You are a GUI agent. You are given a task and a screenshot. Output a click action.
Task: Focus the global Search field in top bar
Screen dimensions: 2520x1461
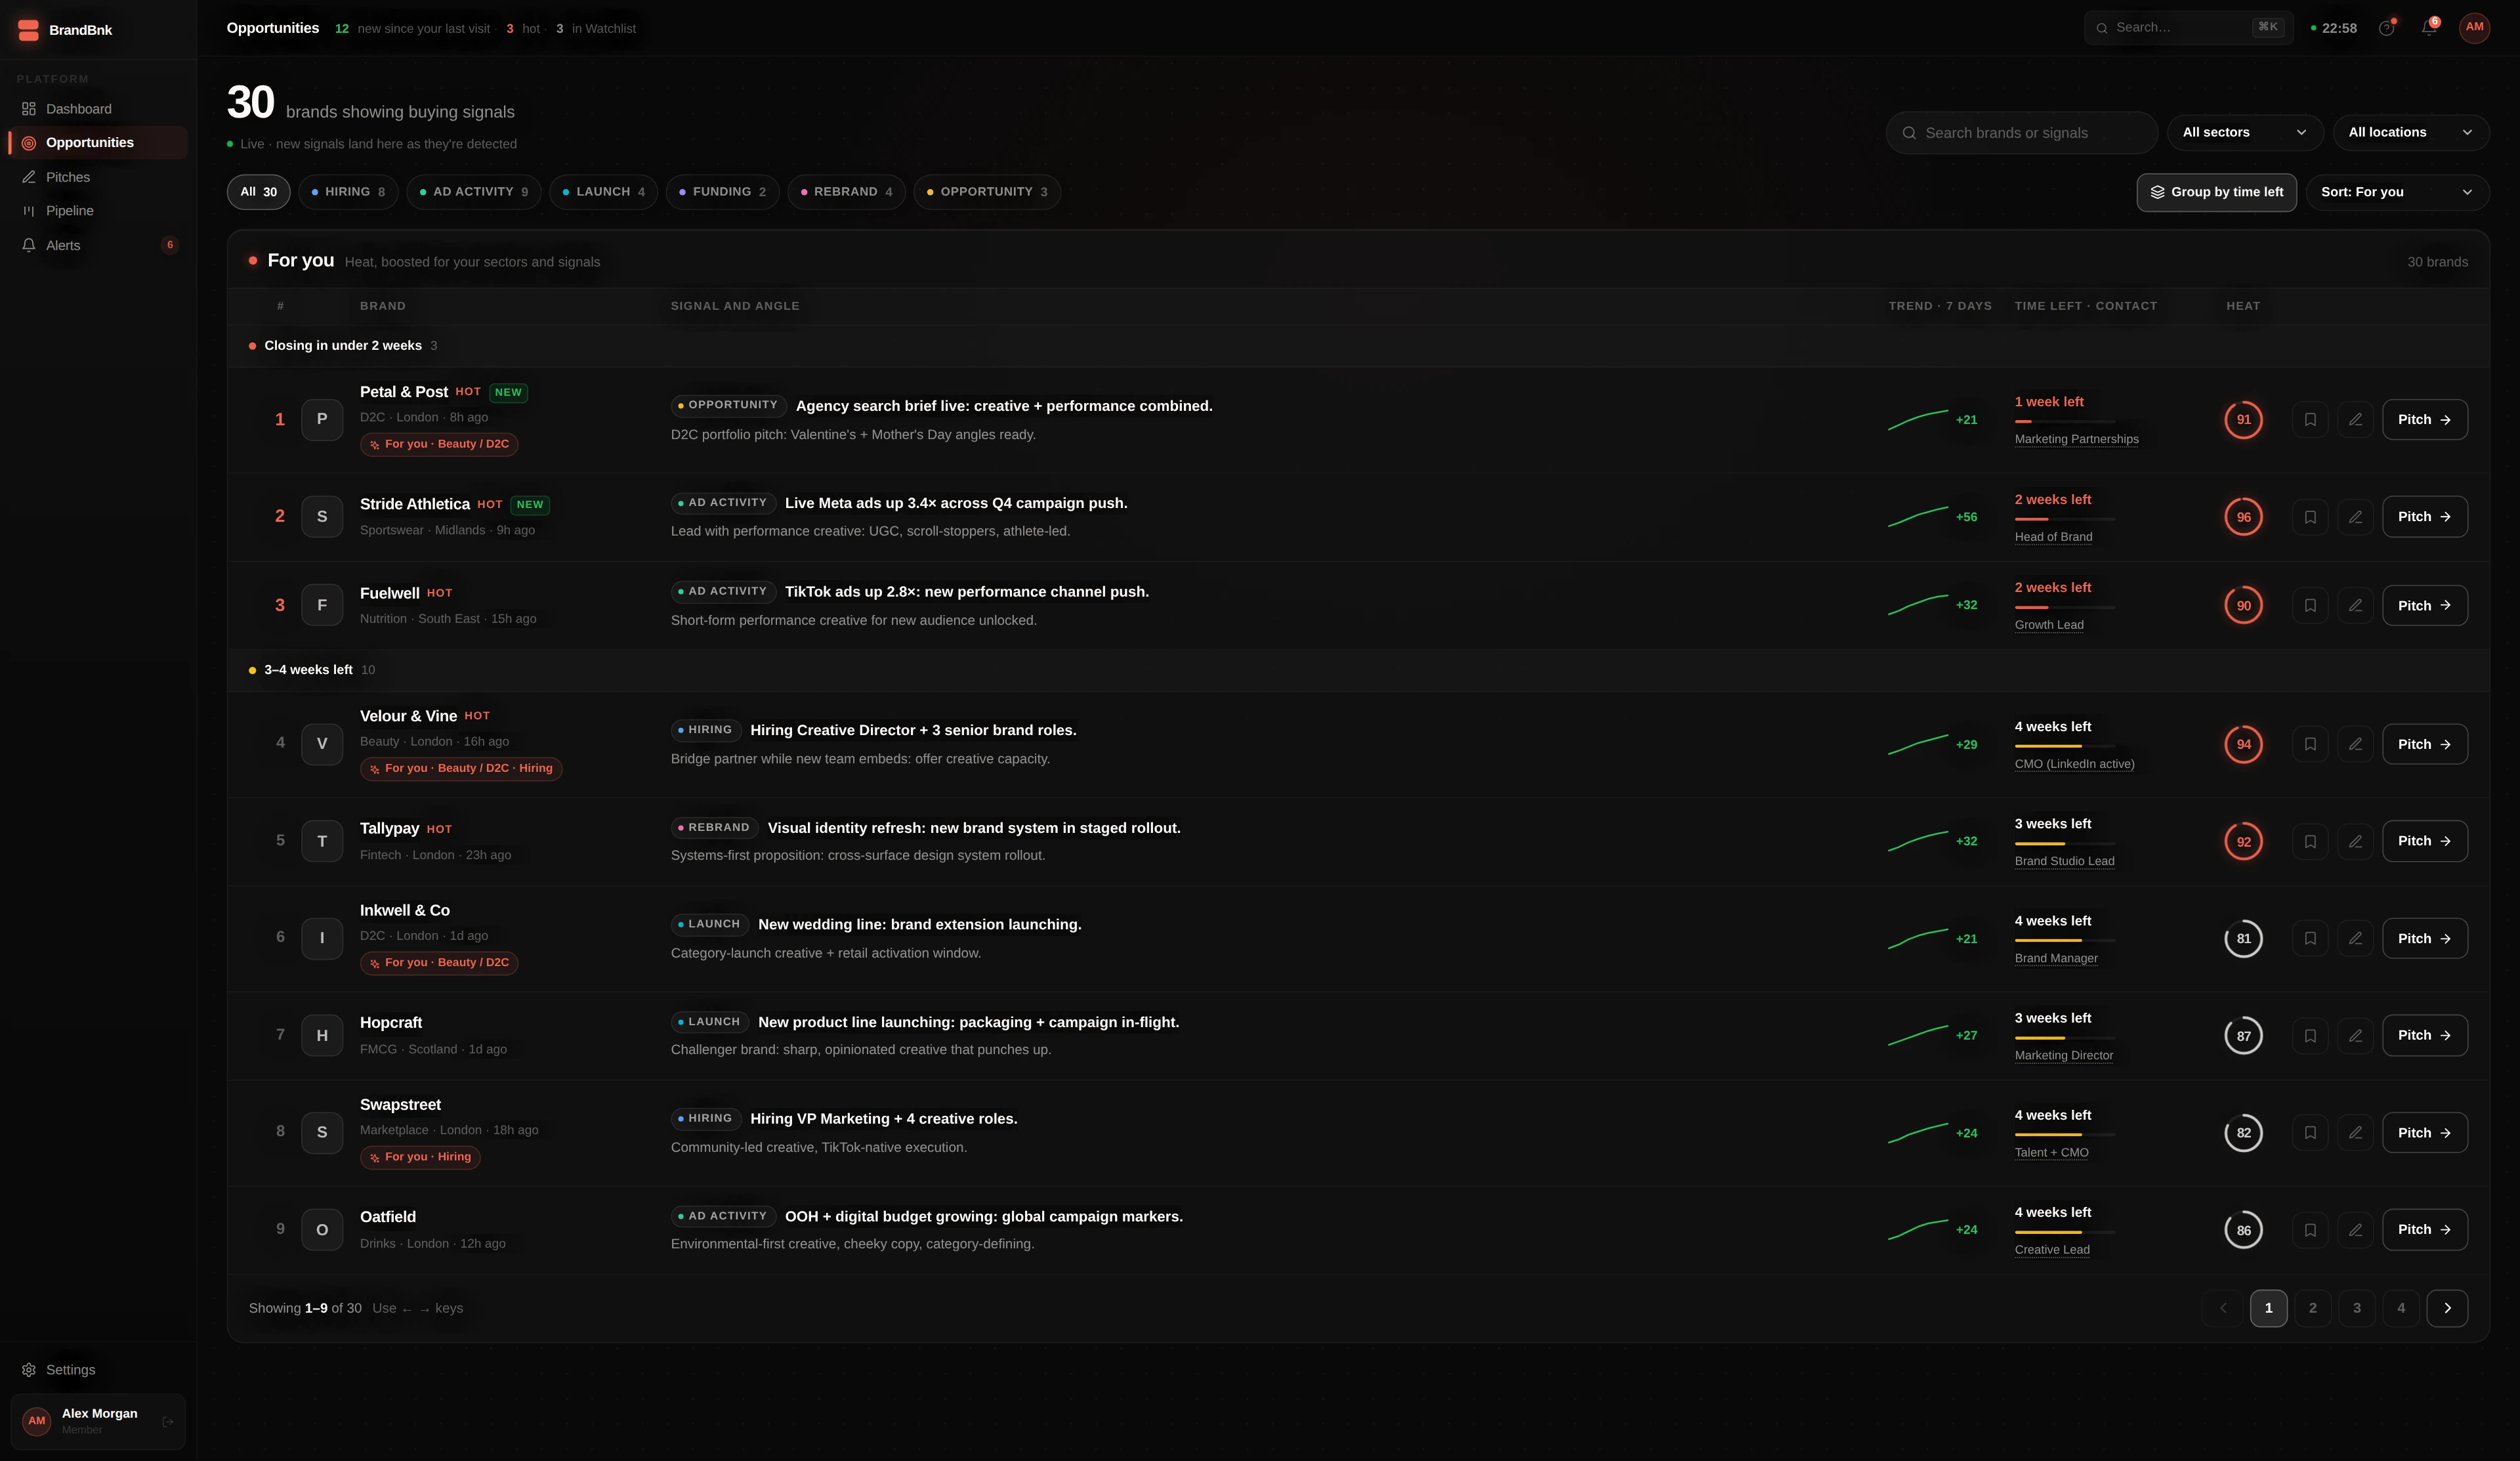pos(2188,28)
